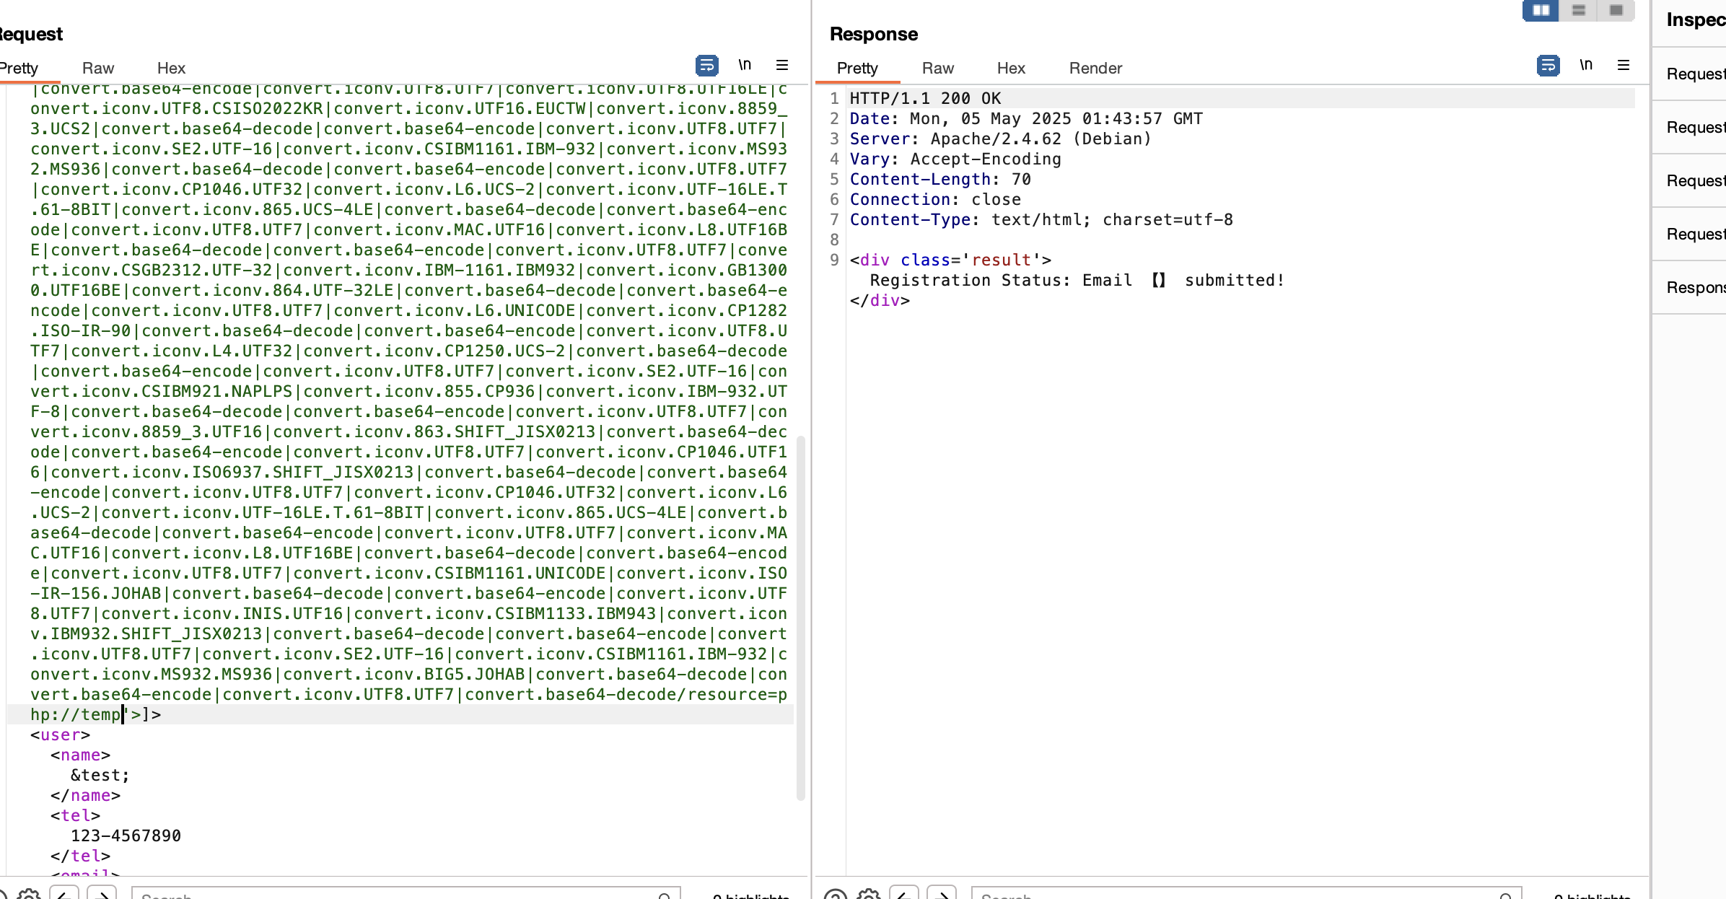Switch Request view to Hex tab
Viewport: 1726px width, 899px height.
tap(171, 68)
